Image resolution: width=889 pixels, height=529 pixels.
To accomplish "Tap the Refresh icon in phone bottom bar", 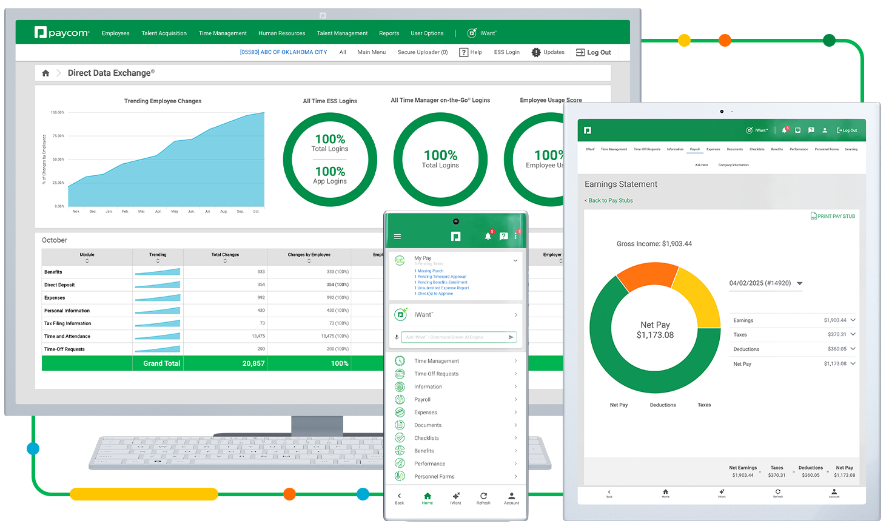I will 483,496.
